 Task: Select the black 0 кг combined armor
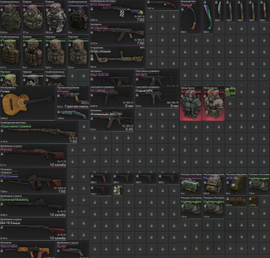coord(78,17)
